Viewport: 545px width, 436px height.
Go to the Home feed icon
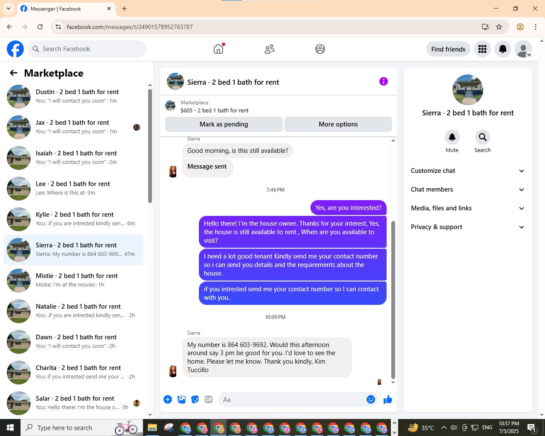(218, 49)
